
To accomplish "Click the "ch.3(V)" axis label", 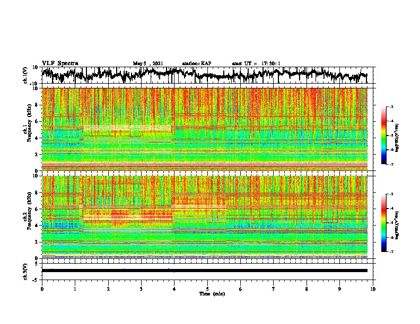I will pos(25,272).
